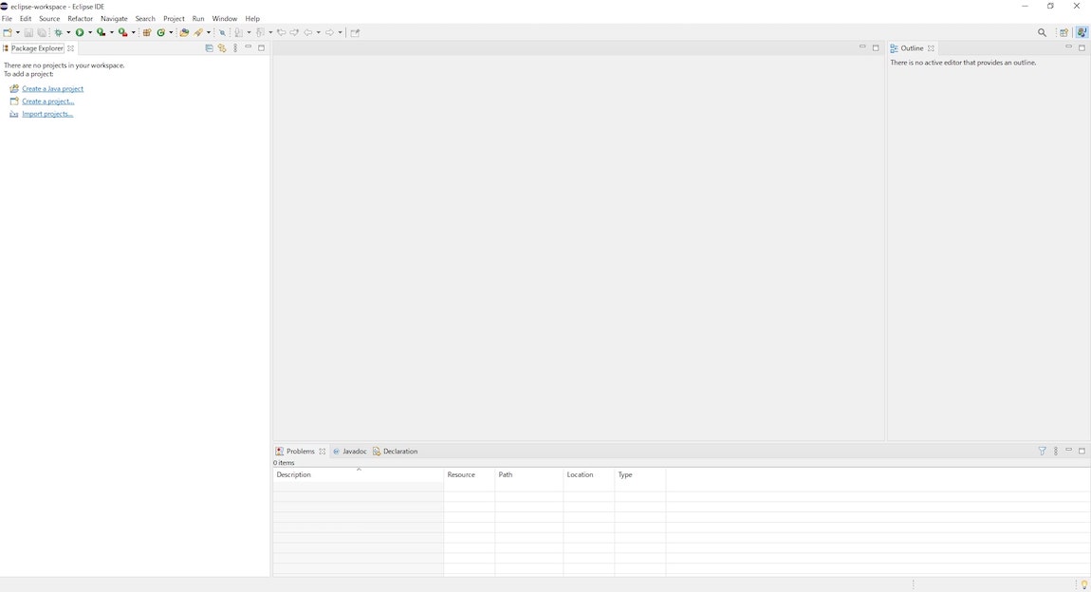Viewport: 1091px width, 592px height.
Task: Click the Previous Annotation icon
Action: [260, 32]
